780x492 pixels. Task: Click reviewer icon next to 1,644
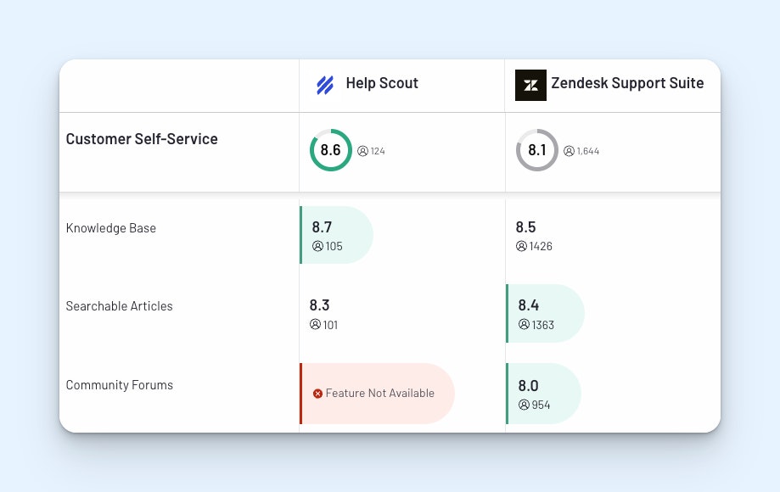coord(569,151)
